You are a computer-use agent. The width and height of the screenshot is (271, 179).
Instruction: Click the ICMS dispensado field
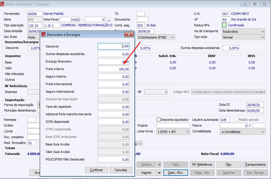click(x=113, y=122)
